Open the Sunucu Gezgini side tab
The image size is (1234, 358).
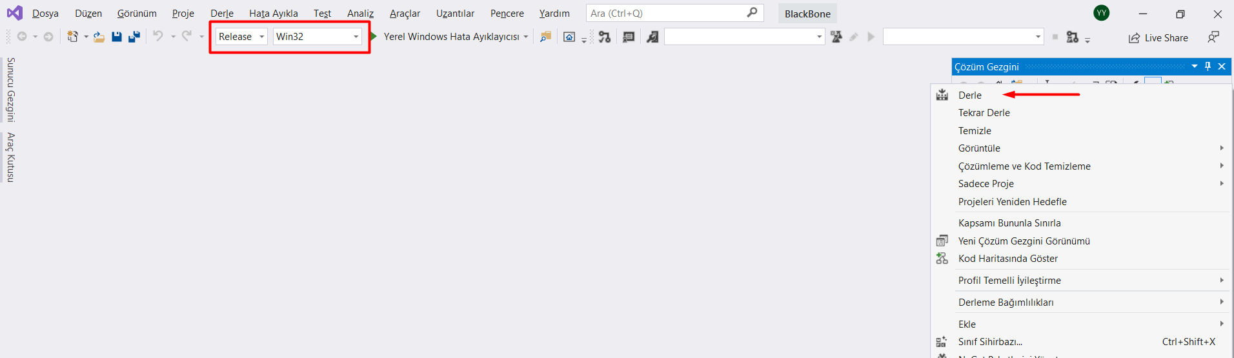point(10,90)
